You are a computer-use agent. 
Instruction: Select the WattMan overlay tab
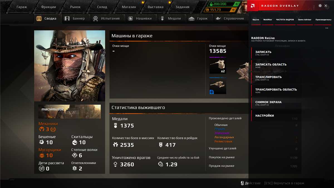(267, 20)
